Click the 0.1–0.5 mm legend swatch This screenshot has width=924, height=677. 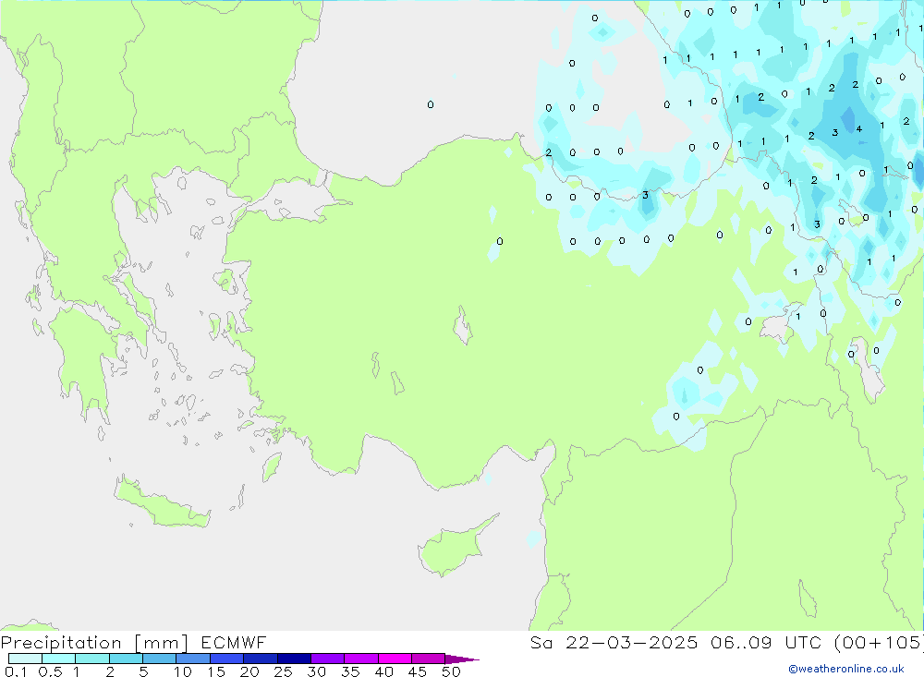pos(25,659)
